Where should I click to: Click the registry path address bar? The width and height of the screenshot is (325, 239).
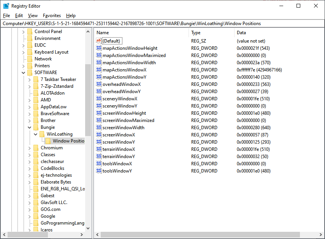[x=162, y=24]
